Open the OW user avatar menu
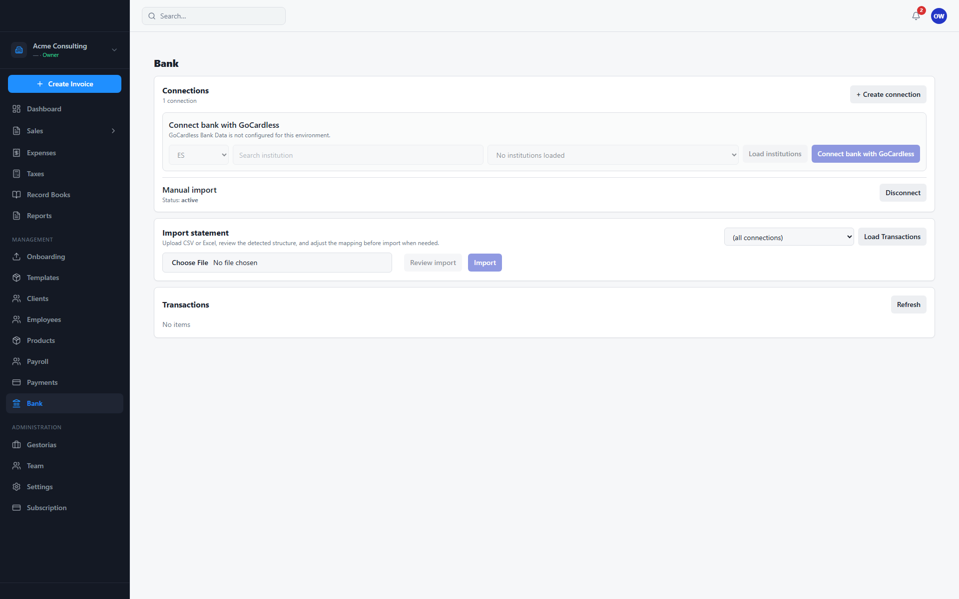This screenshot has width=959, height=599. pos(939,16)
